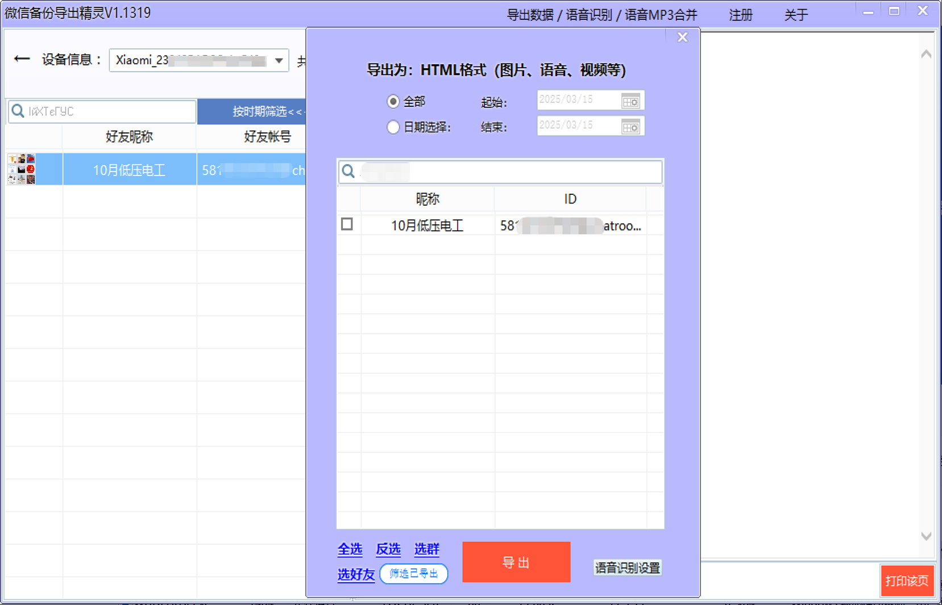Click the 按时期筛选 filter button
The width and height of the screenshot is (942, 605).
pyautogui.click(x=251, y=111)
